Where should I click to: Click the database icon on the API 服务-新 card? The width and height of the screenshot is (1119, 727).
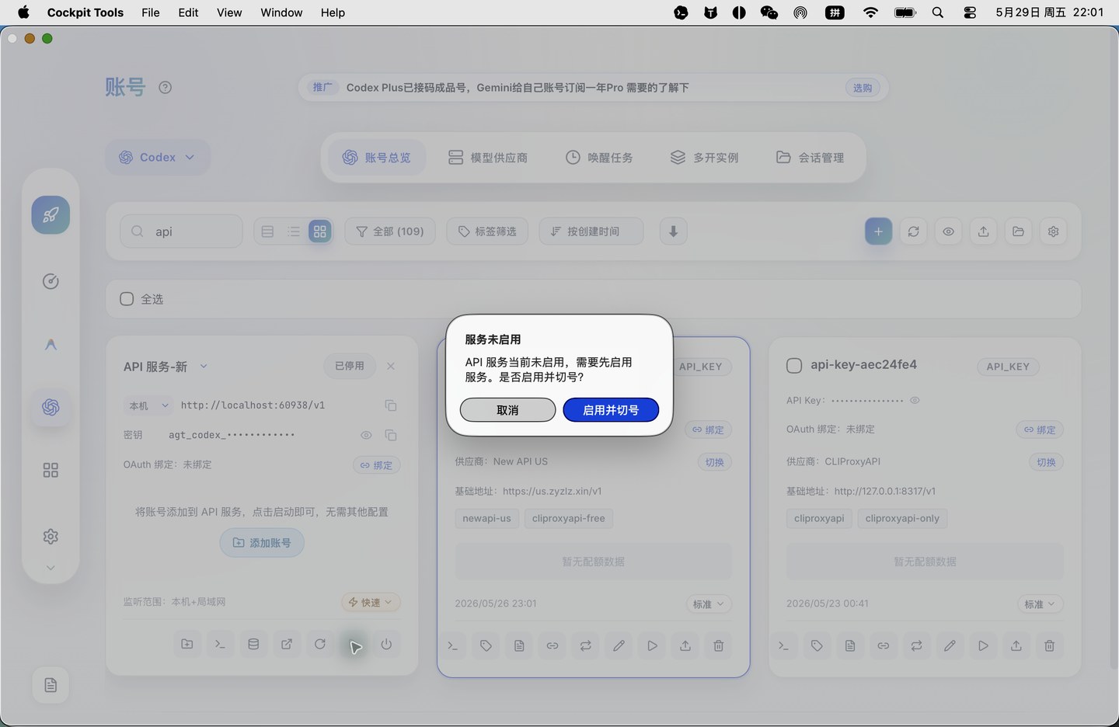pos(253,644)
